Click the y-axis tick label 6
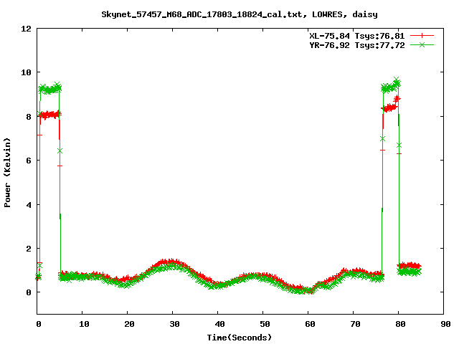459x344 pixels. click(29, 161)
